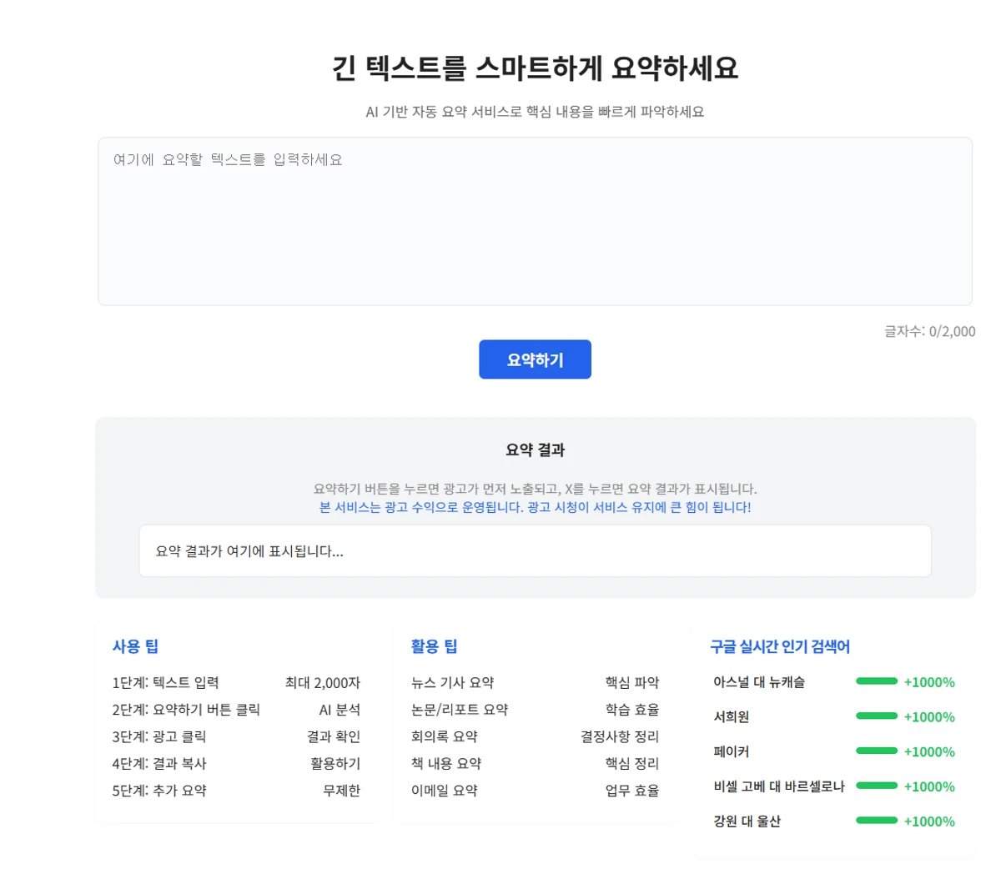Click the blue ad revenue notice text

[535, 507]
